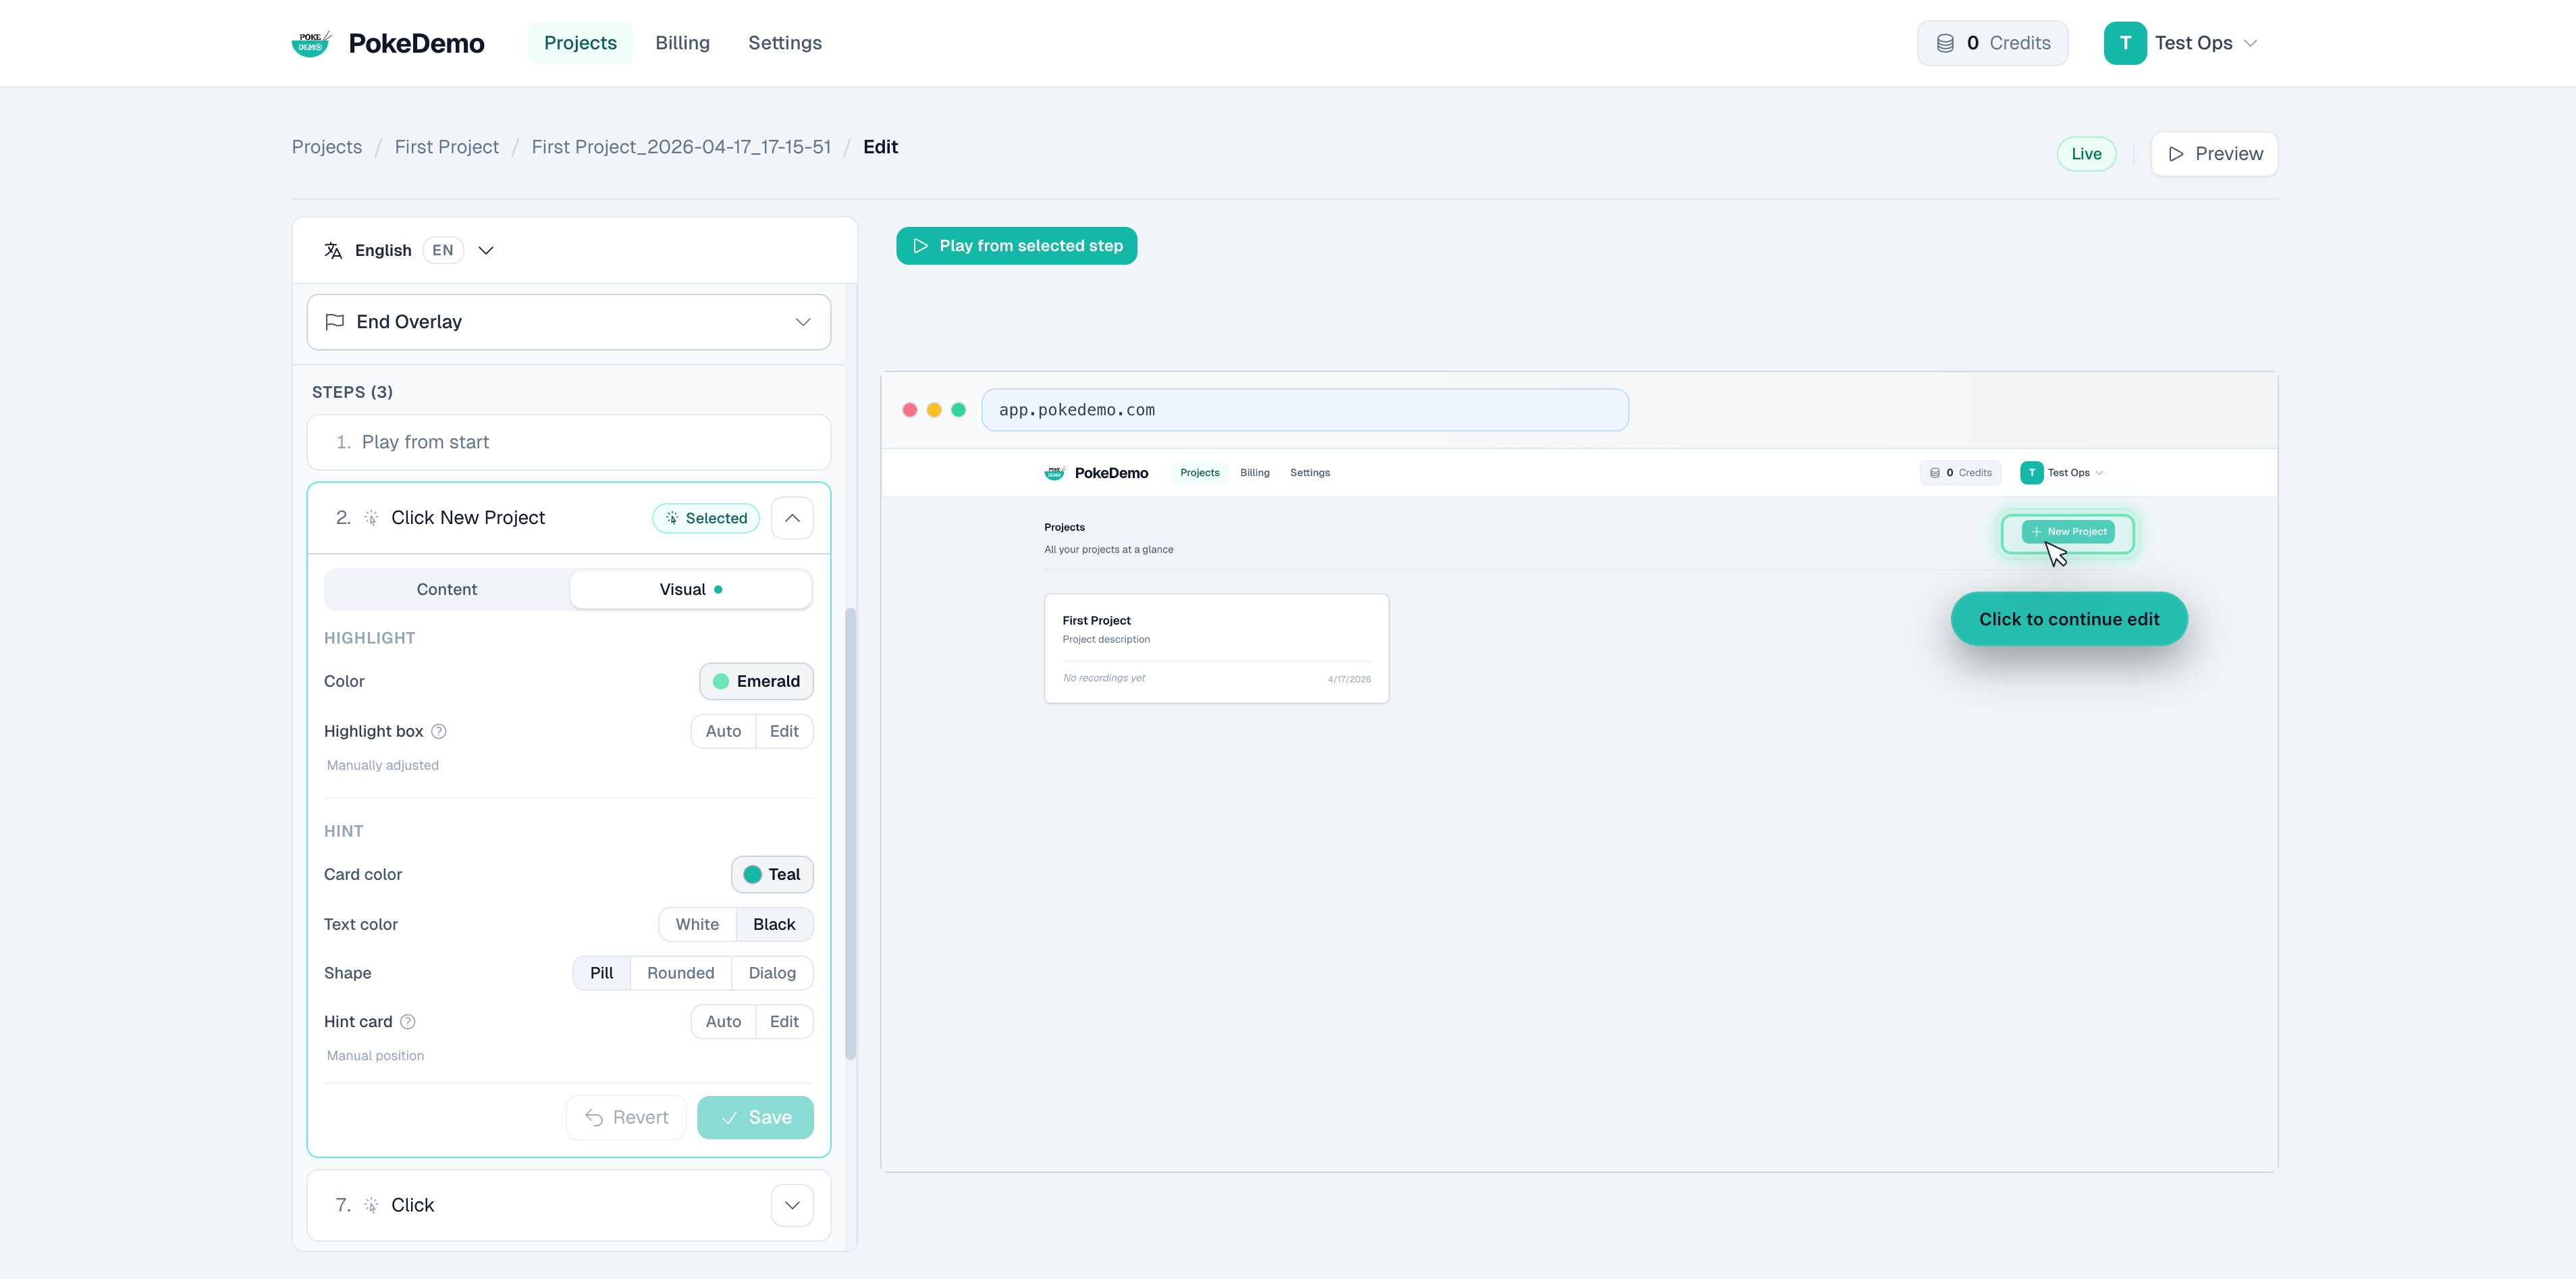Click the step 7 click-cursor icon
This screenshot has width=2576, height=1279.
[371, 1205]
